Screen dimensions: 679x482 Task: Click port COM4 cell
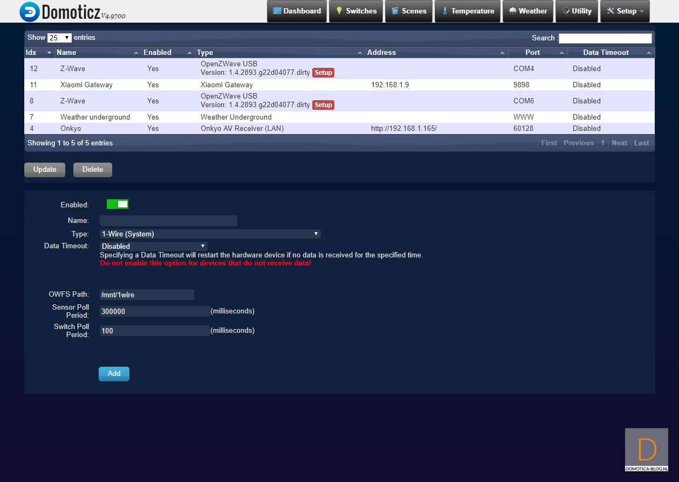524,68
